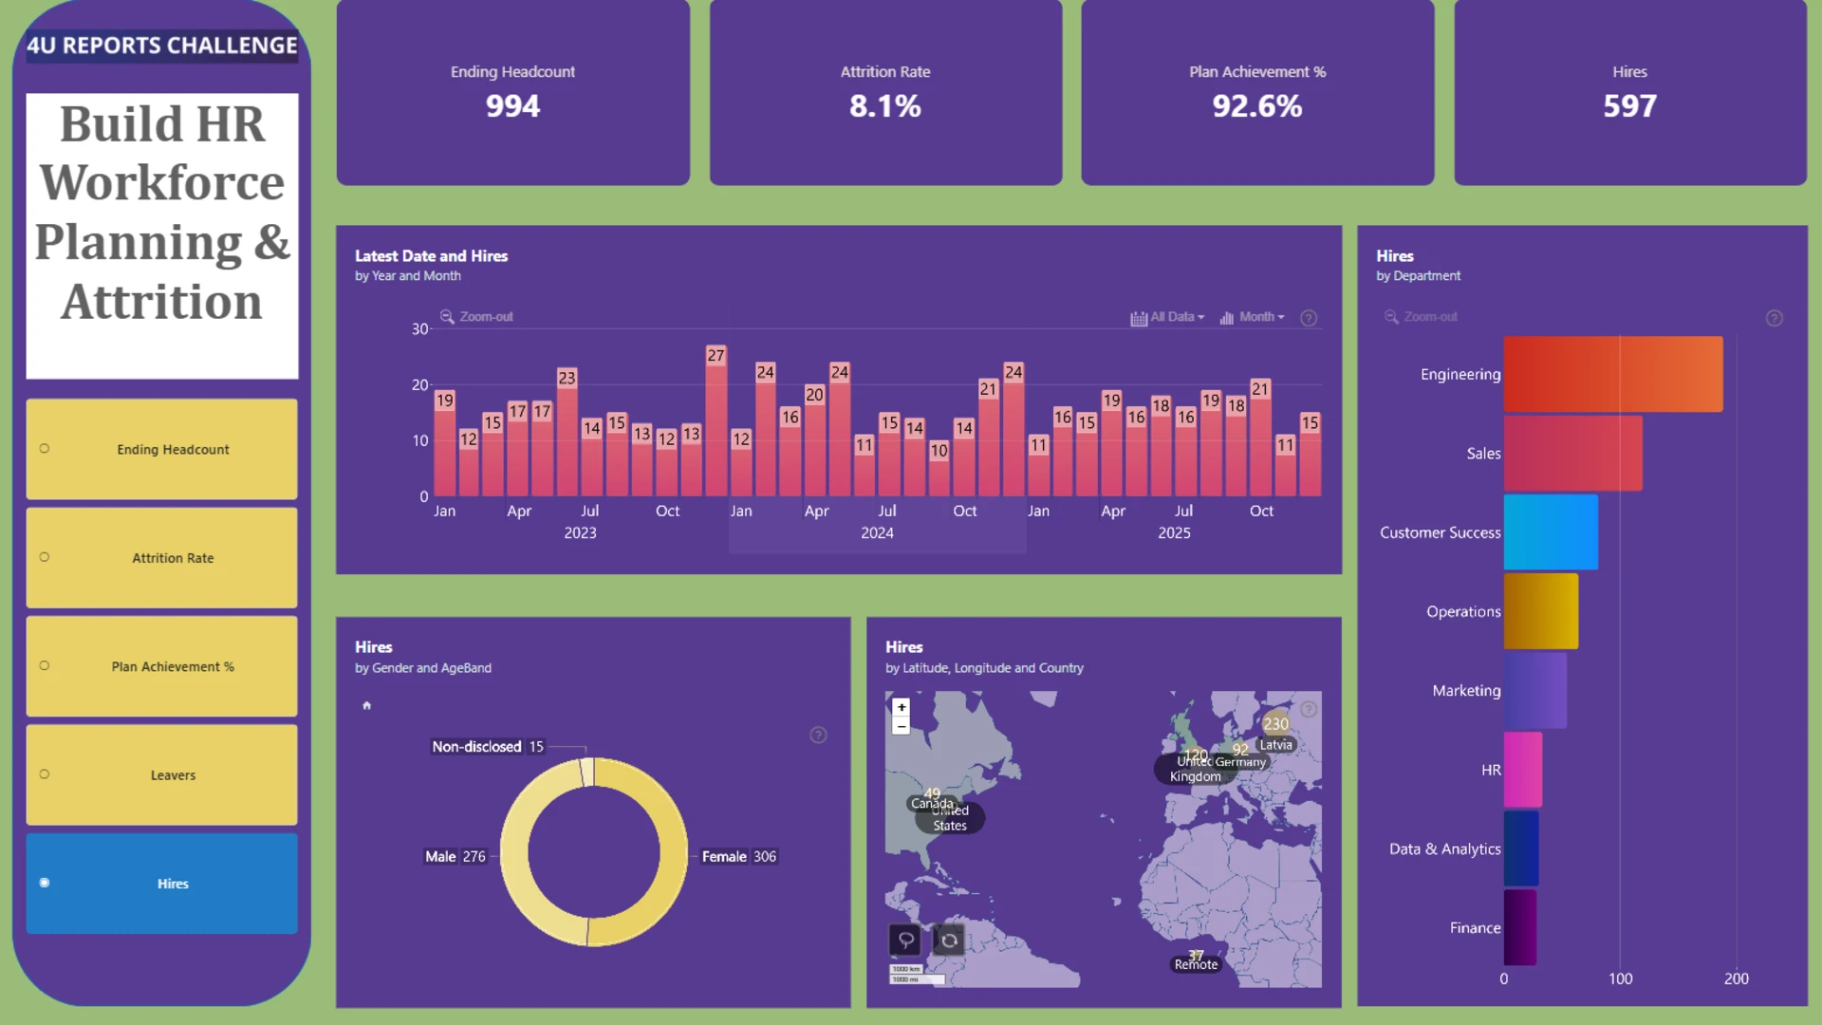
Task: Click the column bar labeled 23
Action: (567, 432)
